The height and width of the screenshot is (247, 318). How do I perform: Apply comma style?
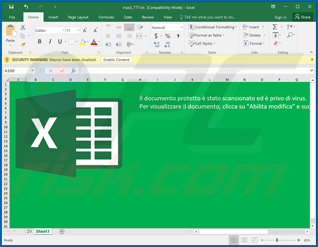tap(178, 36)
